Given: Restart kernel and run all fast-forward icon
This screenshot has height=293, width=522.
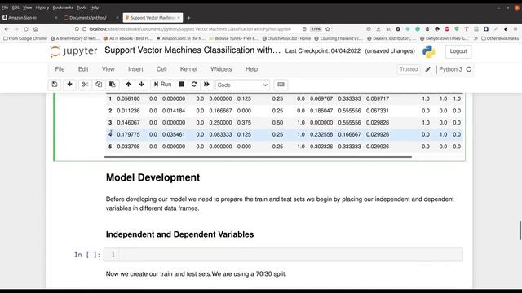Looking at the screenshot, I should pos(206,85).
